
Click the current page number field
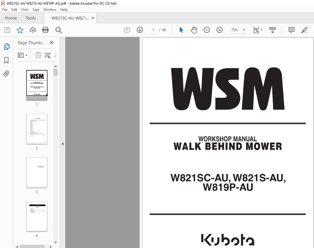tap(153, 30)
